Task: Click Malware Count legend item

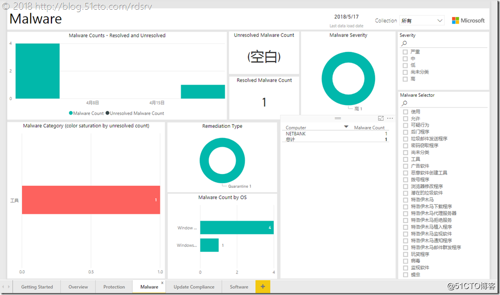Action: coord(86,113)
